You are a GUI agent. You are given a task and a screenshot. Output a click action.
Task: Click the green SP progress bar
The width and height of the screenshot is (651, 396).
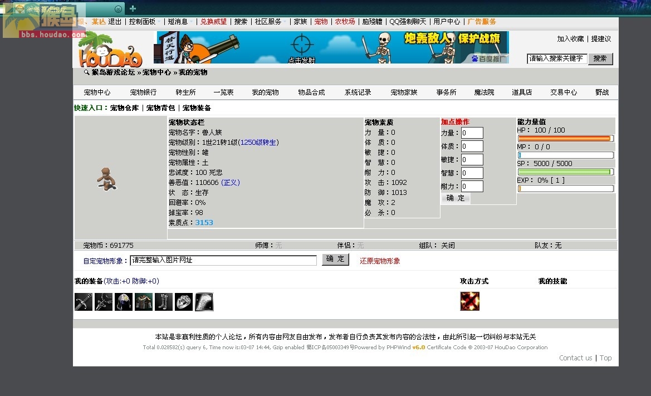(x=565, y=172)
